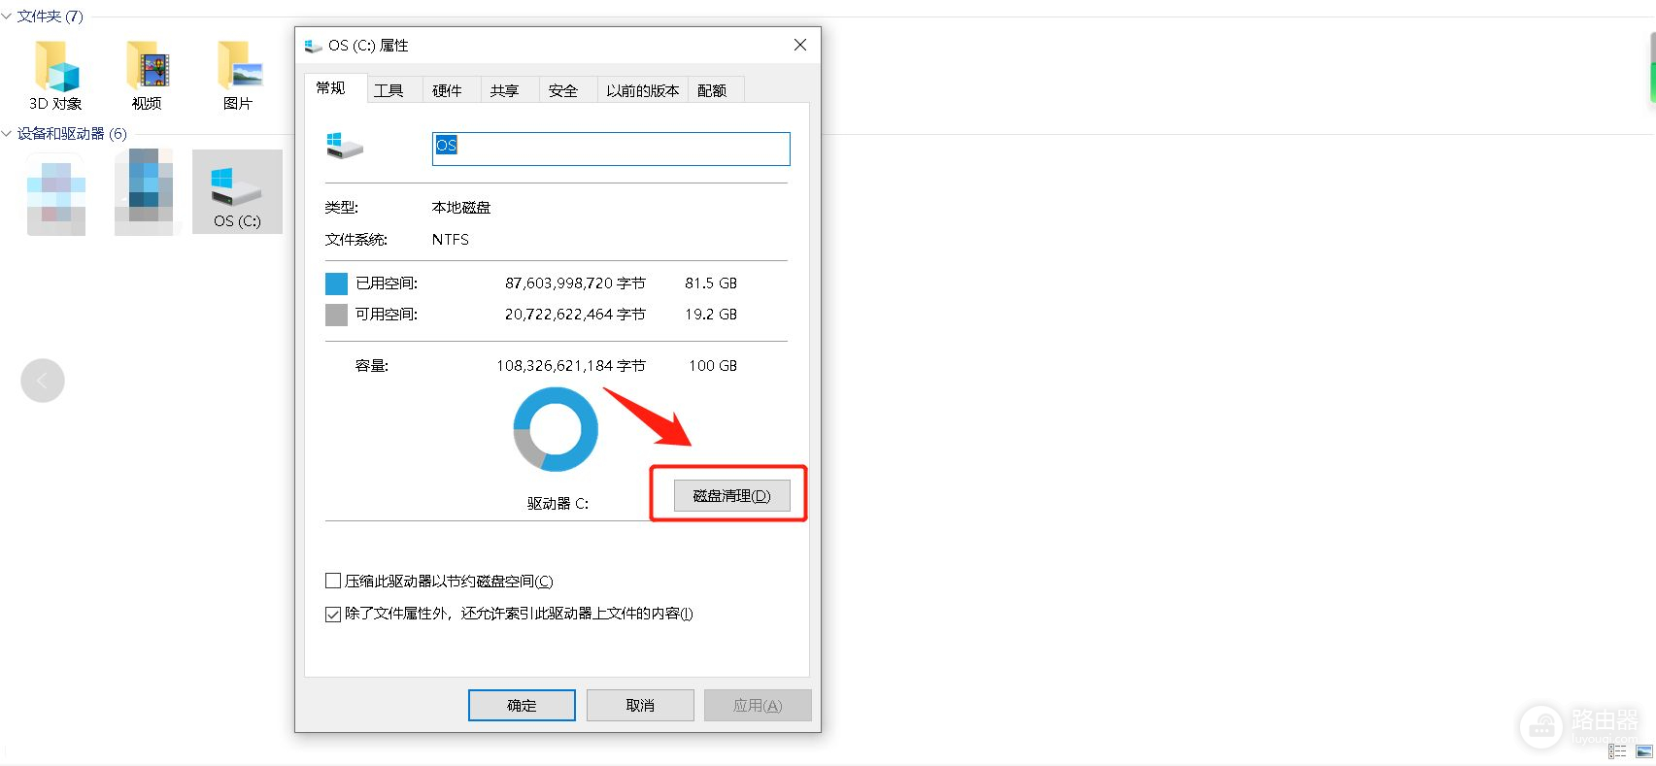Screen dimensions: 1656x766
Task: Click the drive icon in the dialog title bar
Action: [x=313, y=46]
